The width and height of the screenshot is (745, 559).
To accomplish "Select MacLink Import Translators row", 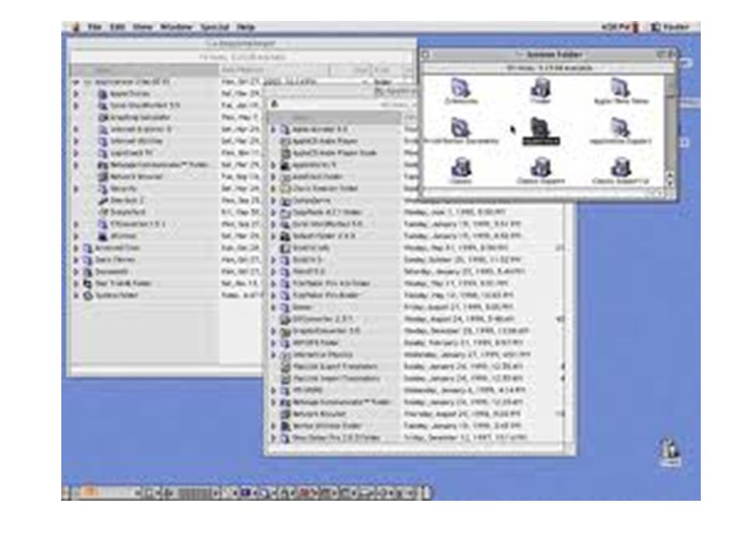I will [x=331, y=379].
